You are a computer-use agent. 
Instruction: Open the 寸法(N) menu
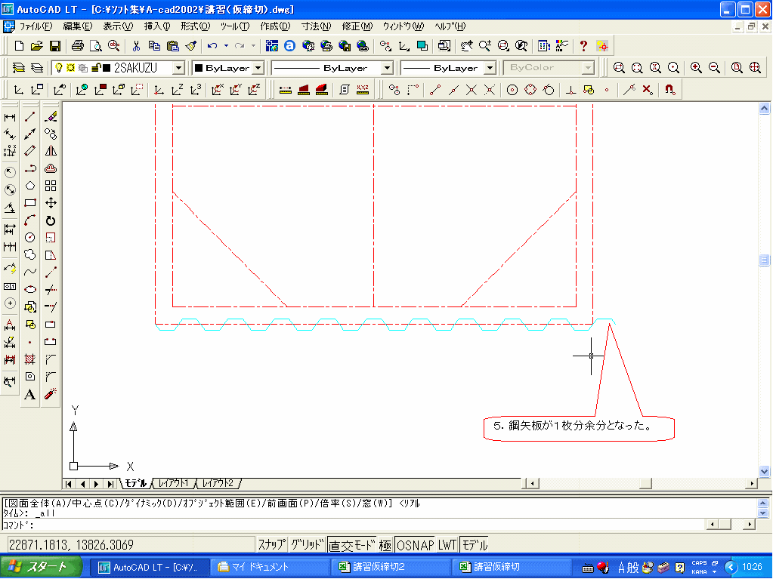(316, 26)
